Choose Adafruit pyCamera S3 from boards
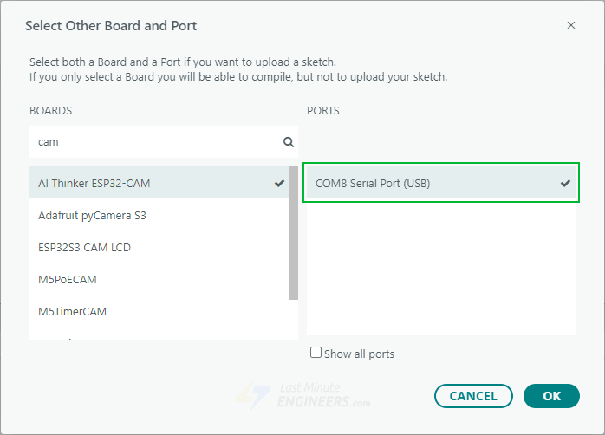 (x=93, y=215)
